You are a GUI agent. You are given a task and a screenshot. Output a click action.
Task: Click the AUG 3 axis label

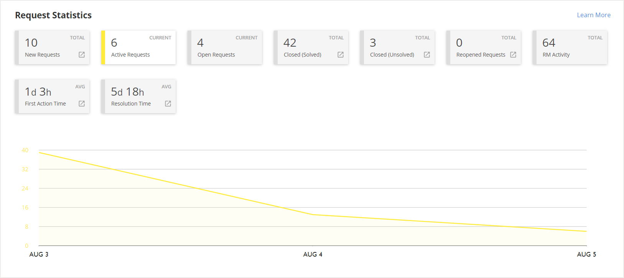click(38, 254)
